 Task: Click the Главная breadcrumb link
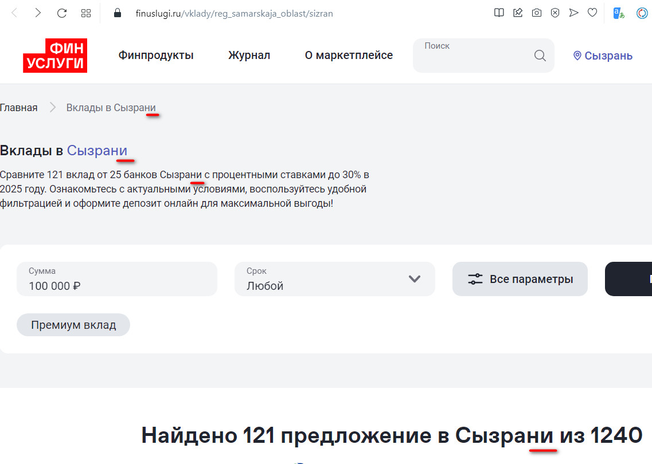coord(19,108)
